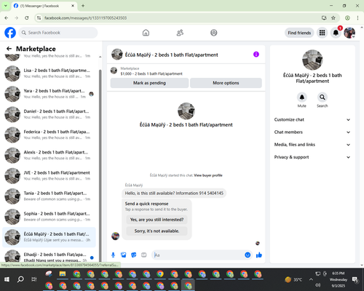Open the listing thumbnail in right panel
364x291 pixels.
coord(312,60)
